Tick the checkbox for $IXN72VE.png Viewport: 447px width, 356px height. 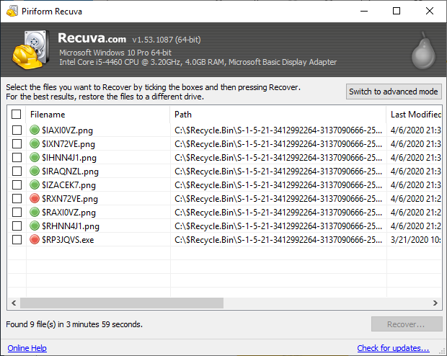click(17, 144)
